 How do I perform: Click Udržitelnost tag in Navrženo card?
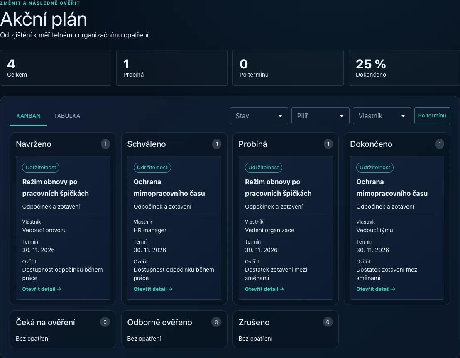click(41, 168)
